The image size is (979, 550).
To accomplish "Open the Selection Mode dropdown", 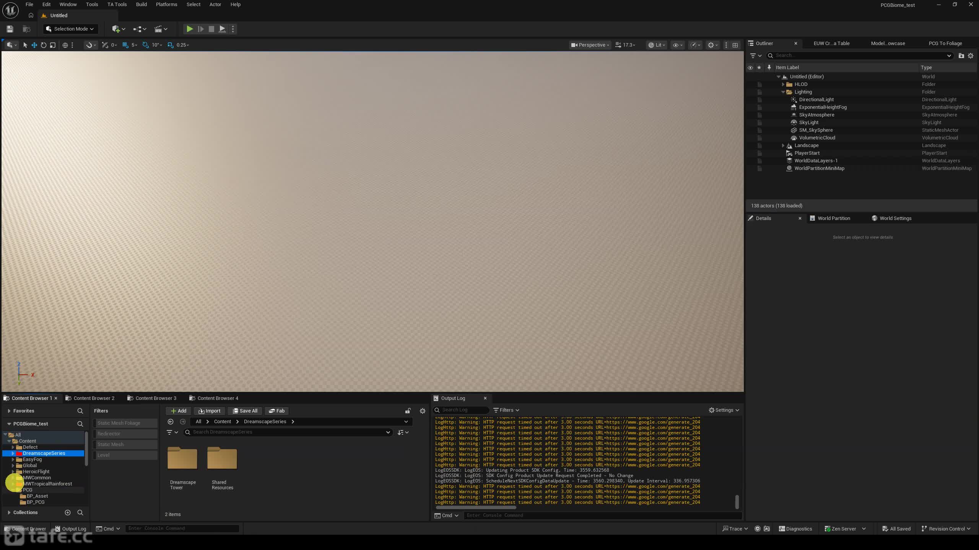I will pos(70,29).
